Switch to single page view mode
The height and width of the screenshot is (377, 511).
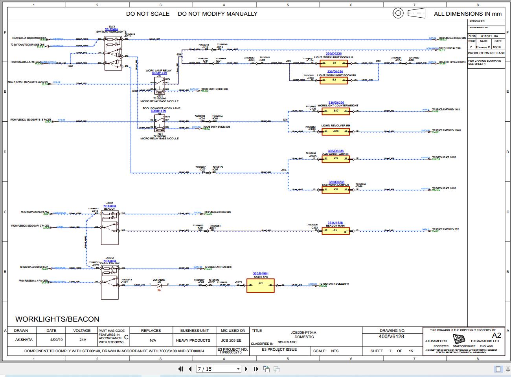click(x=498, y=369)
